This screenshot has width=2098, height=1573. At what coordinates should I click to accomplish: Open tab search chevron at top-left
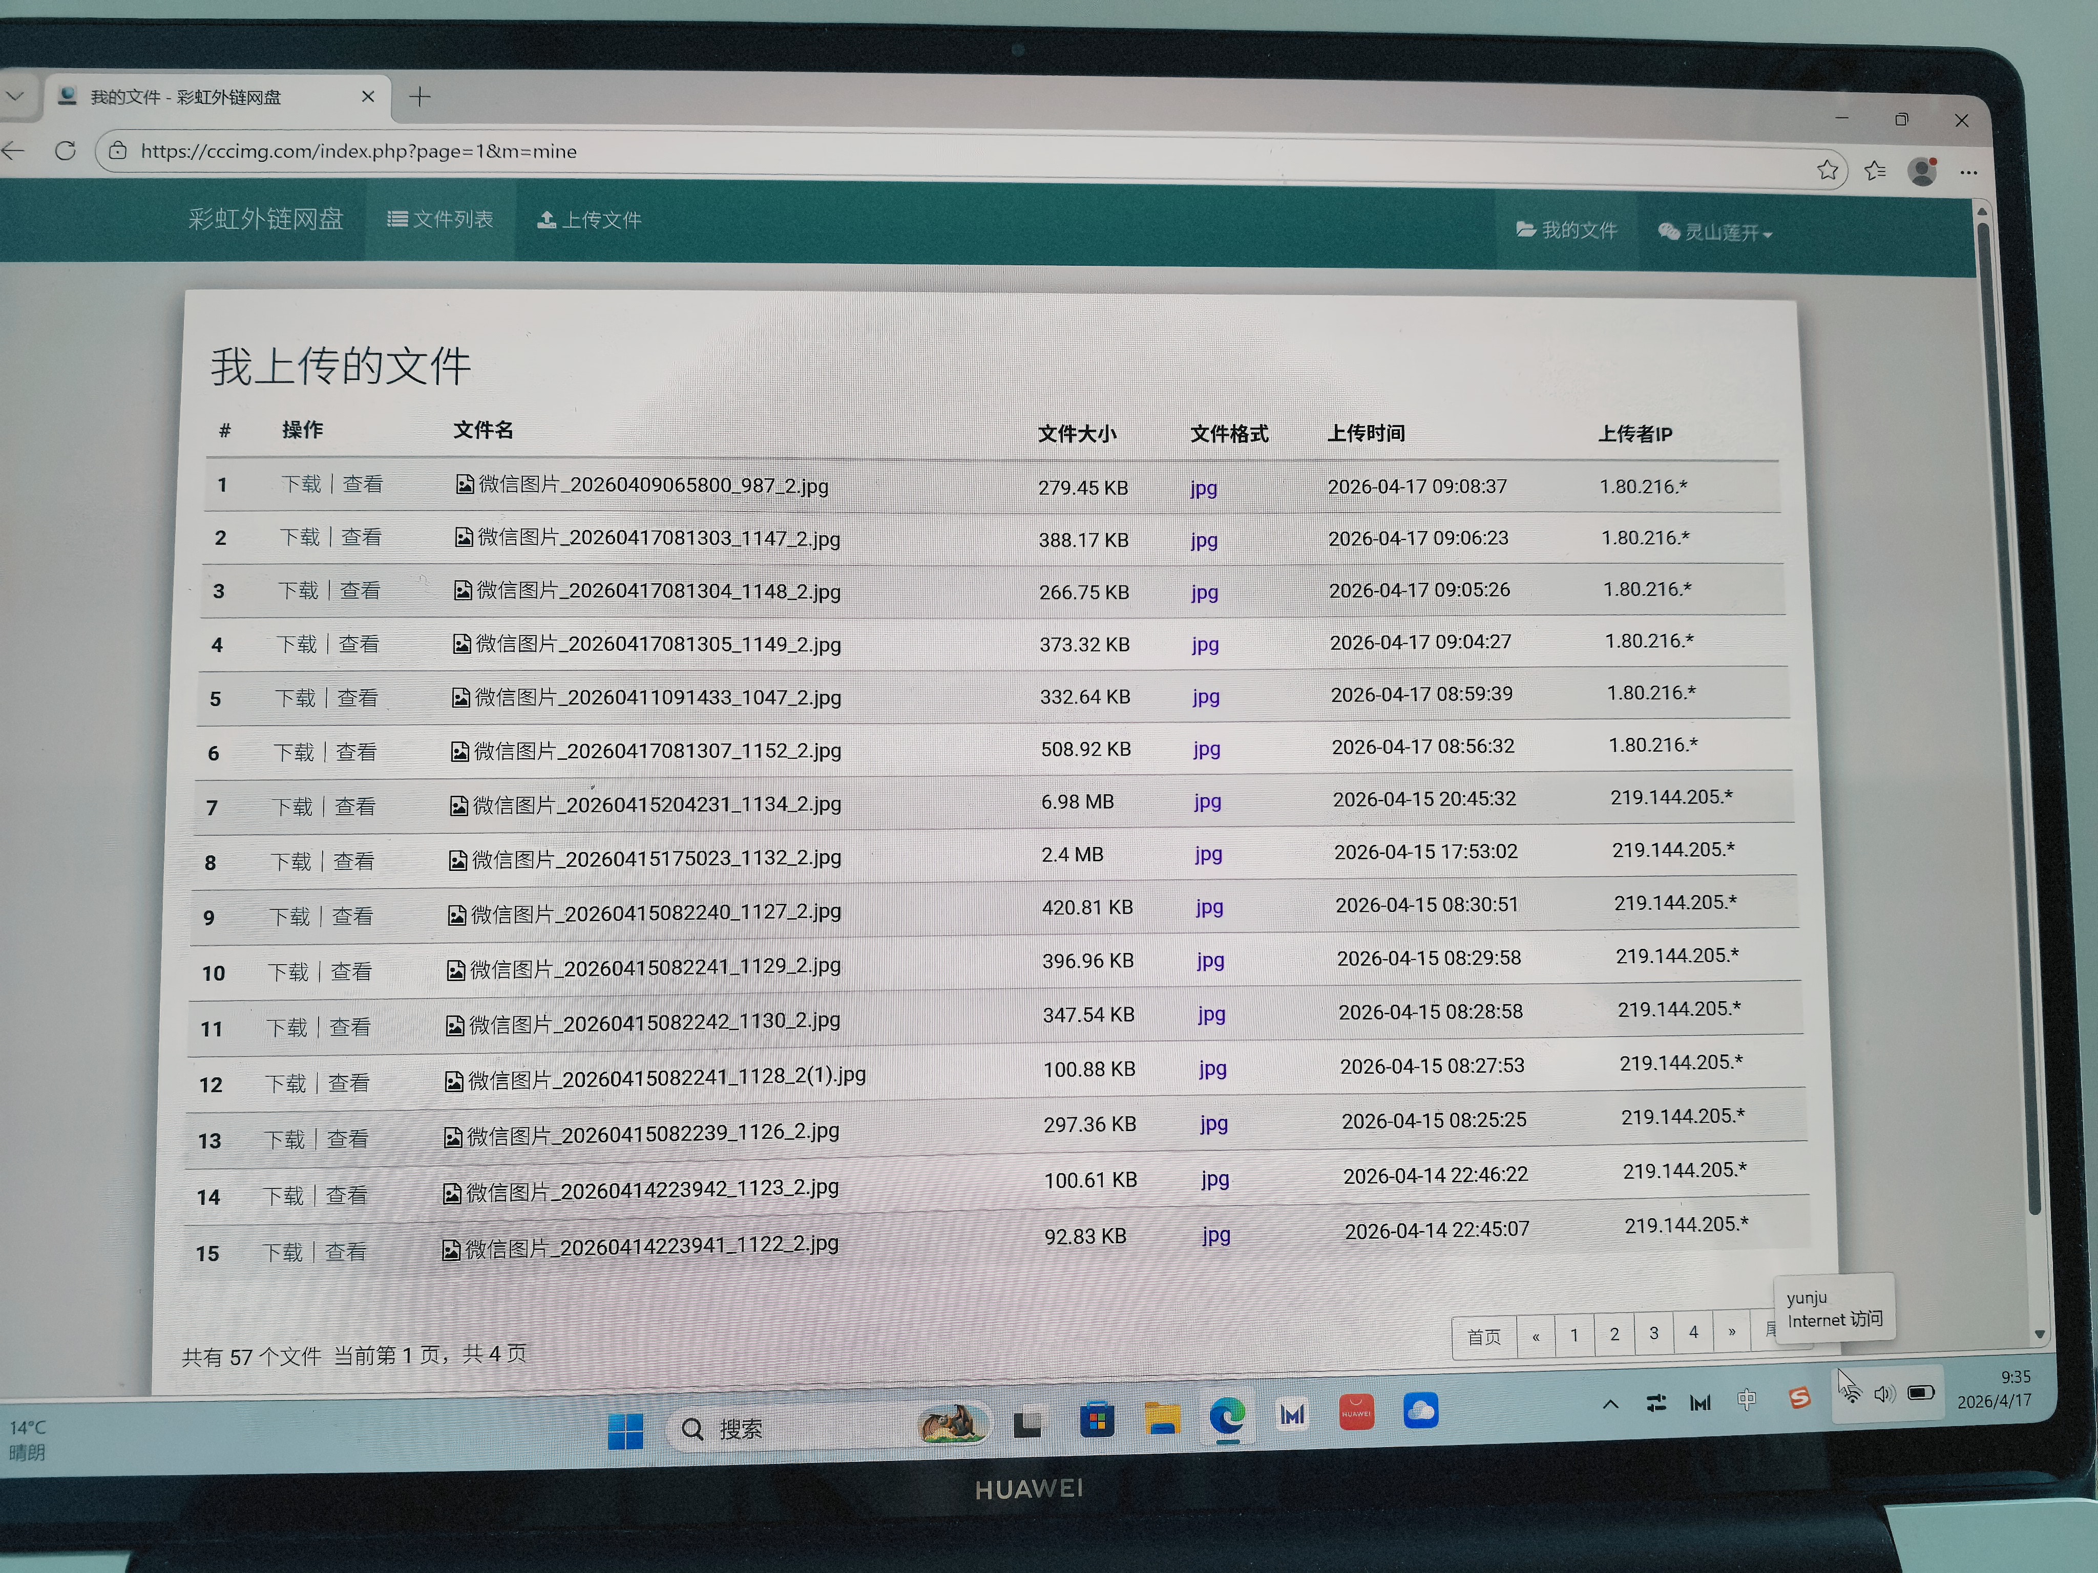click(15, 96)
